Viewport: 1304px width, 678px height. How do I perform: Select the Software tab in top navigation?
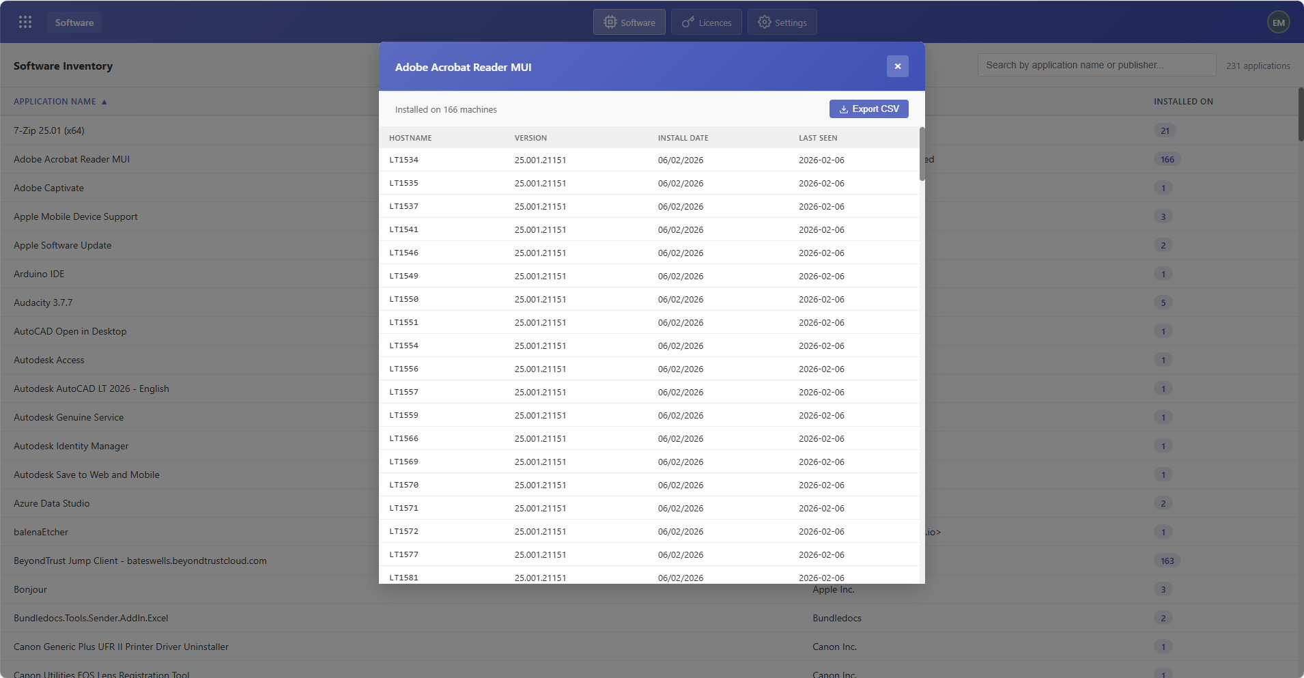pyautogui.click(x=629, y=22)
